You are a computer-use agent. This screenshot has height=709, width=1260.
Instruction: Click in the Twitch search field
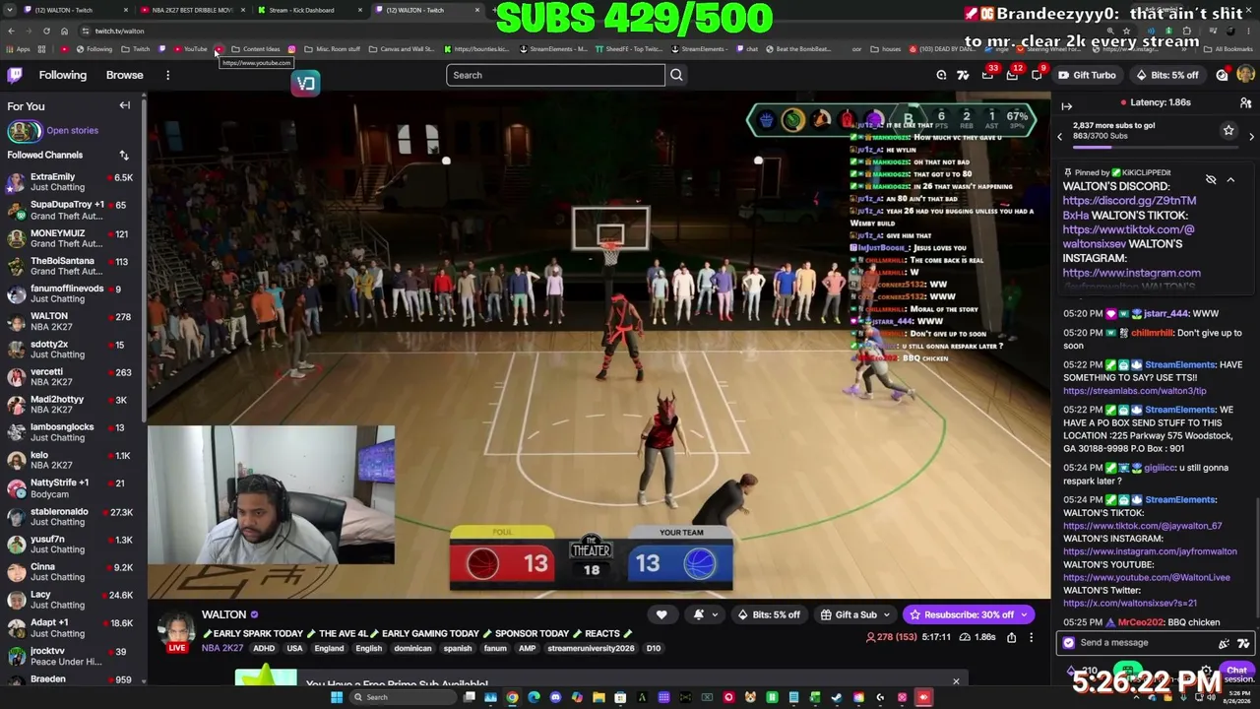(555, 75)
